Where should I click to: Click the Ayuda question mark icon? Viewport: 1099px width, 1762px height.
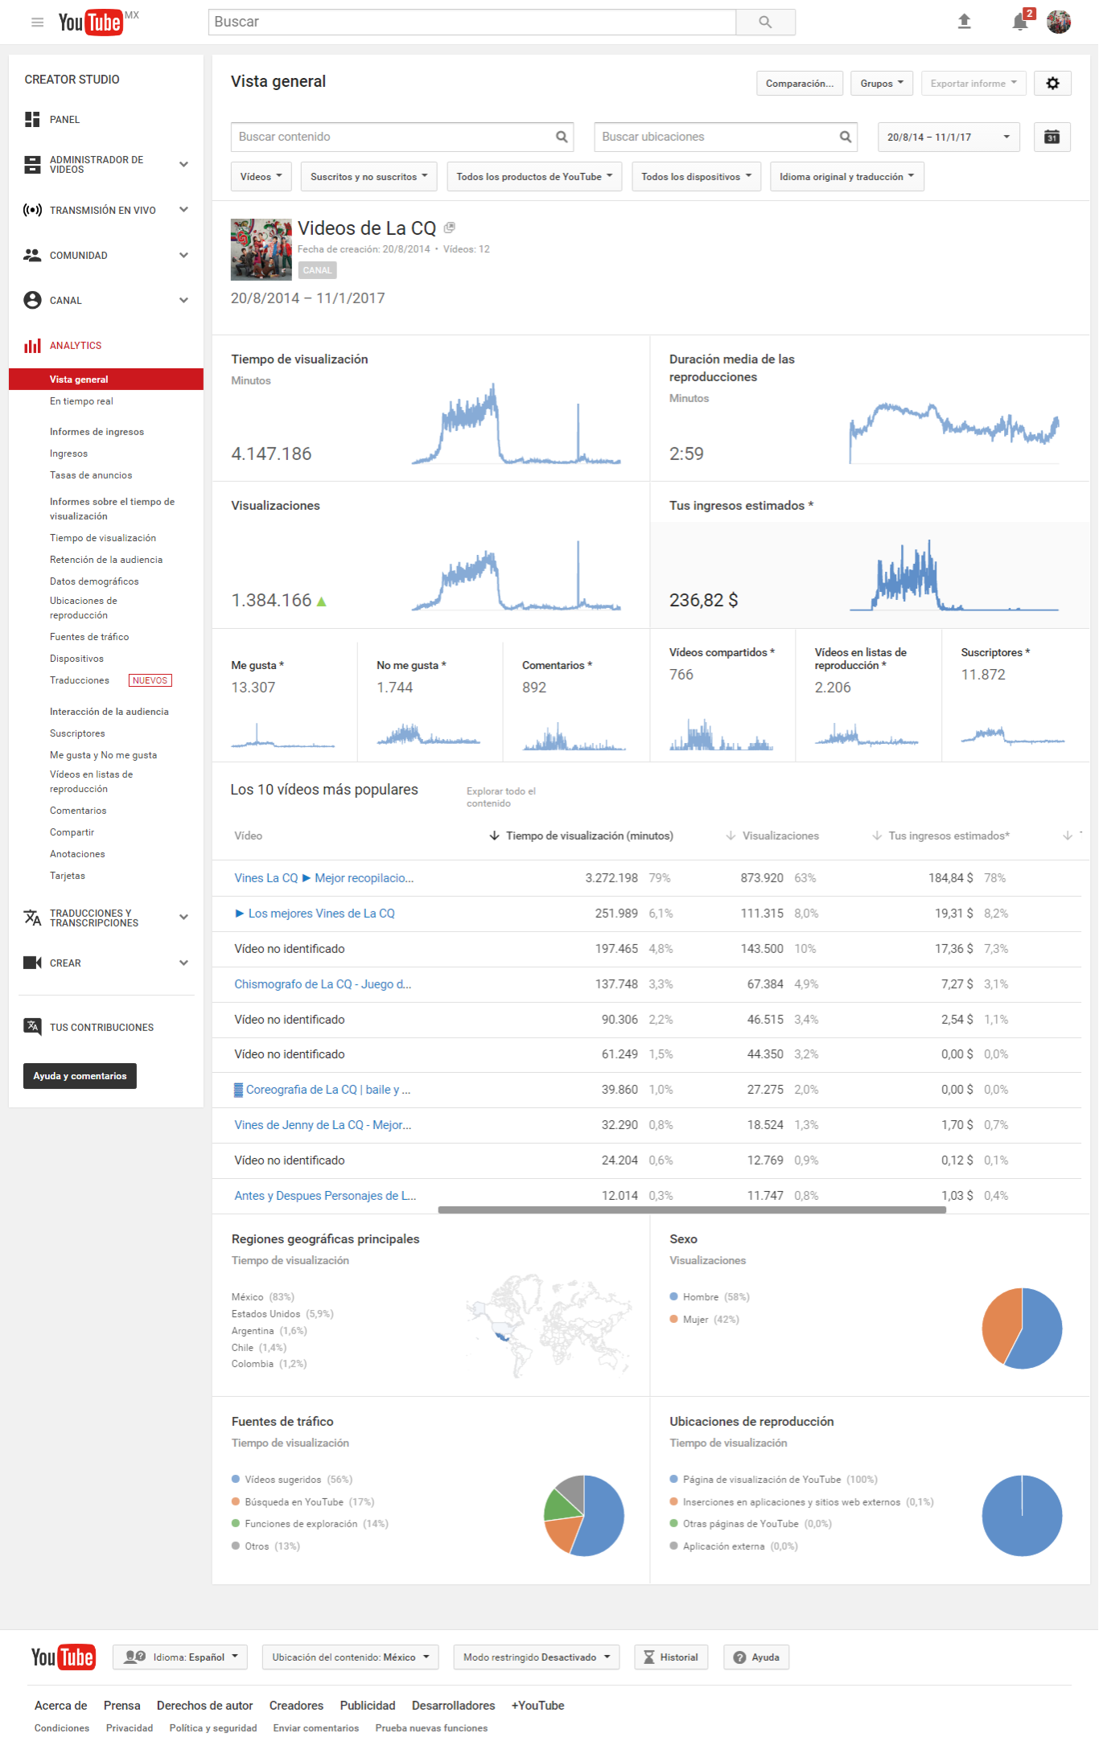[x=739, y=1657]
